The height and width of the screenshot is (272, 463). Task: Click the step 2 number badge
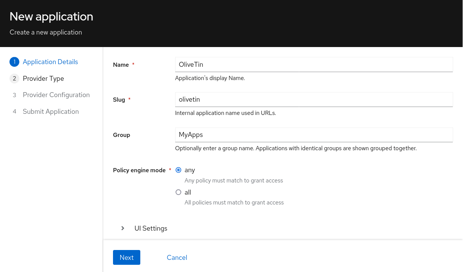coord(14,79)
